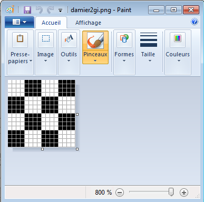Switch to the Affichage tab
Screen dimensions: 204x202
pyautogui.click(x=88, y=23)
